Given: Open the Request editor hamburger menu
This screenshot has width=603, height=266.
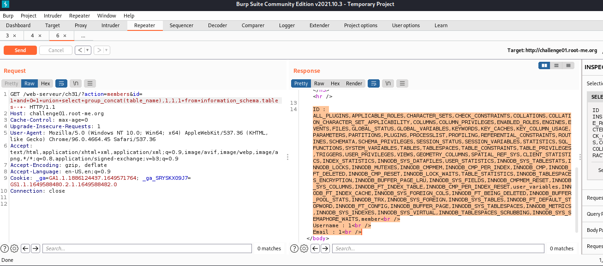Looking at the screenshot, I should click(90, 83).
